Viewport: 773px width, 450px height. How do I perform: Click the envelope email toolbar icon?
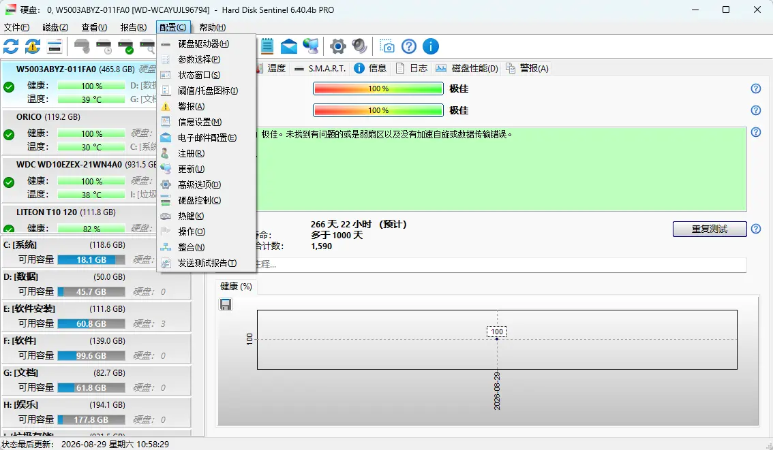289,47
